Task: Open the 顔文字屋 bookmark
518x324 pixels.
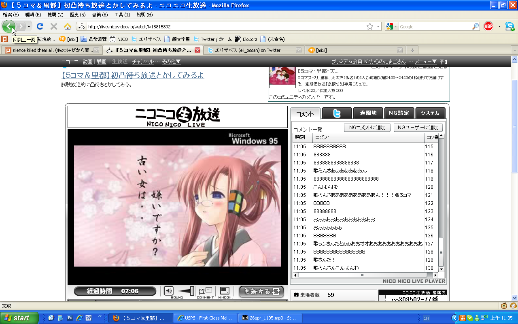Action: (x=177, y=39)
